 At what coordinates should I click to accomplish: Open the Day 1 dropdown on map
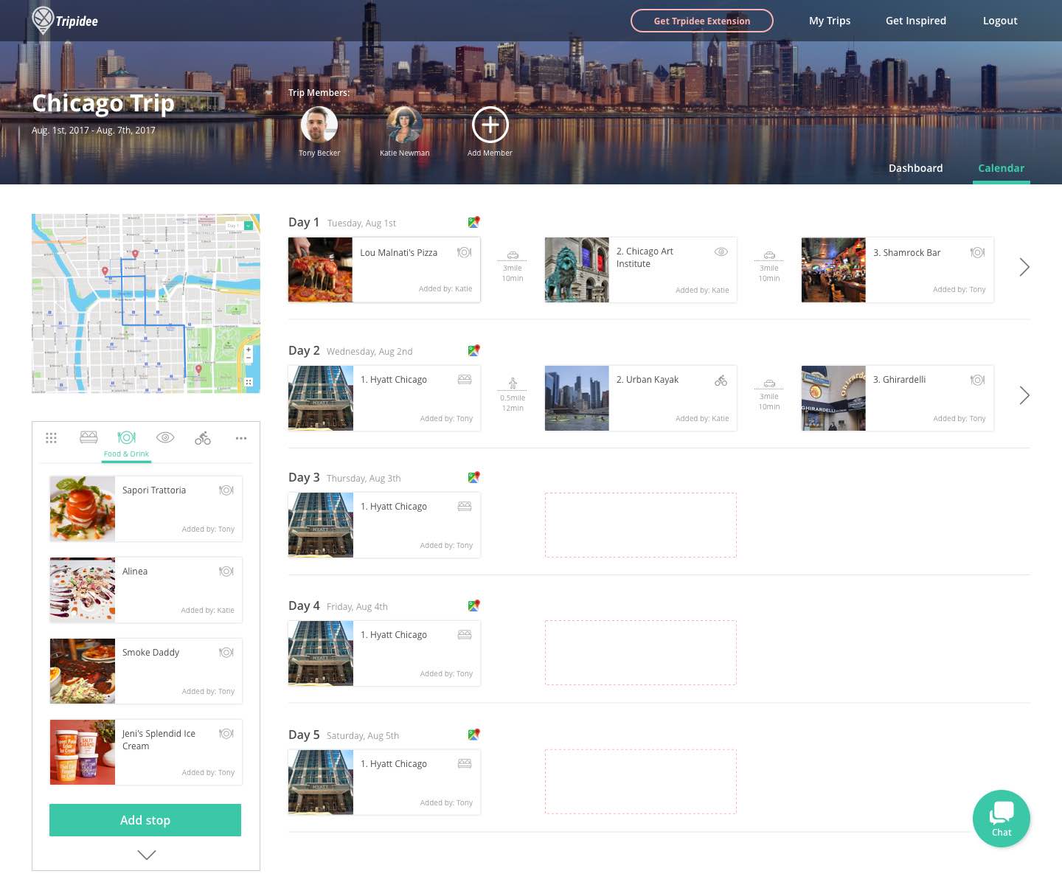point(249,226)
